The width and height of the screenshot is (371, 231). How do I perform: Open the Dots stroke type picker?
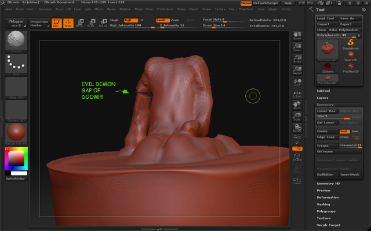(x=16, y=65)
